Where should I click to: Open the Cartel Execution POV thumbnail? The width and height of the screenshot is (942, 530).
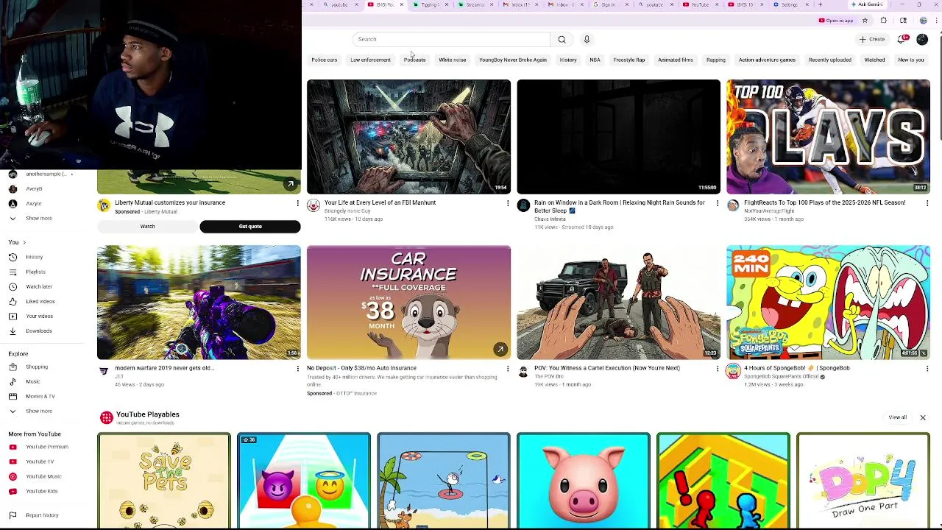point(618,303)
